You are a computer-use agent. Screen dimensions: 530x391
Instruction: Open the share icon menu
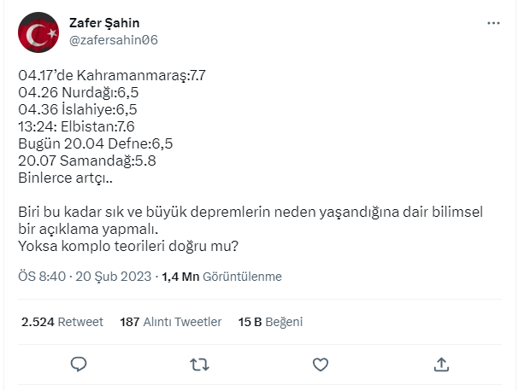(441, 365)
